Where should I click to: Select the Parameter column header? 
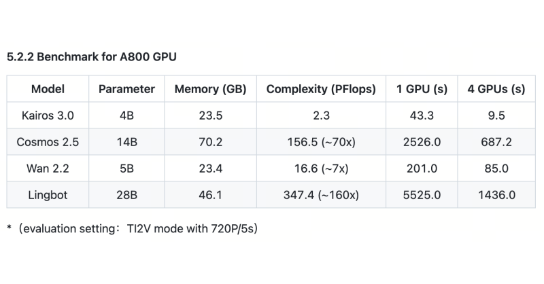(126, 89)
